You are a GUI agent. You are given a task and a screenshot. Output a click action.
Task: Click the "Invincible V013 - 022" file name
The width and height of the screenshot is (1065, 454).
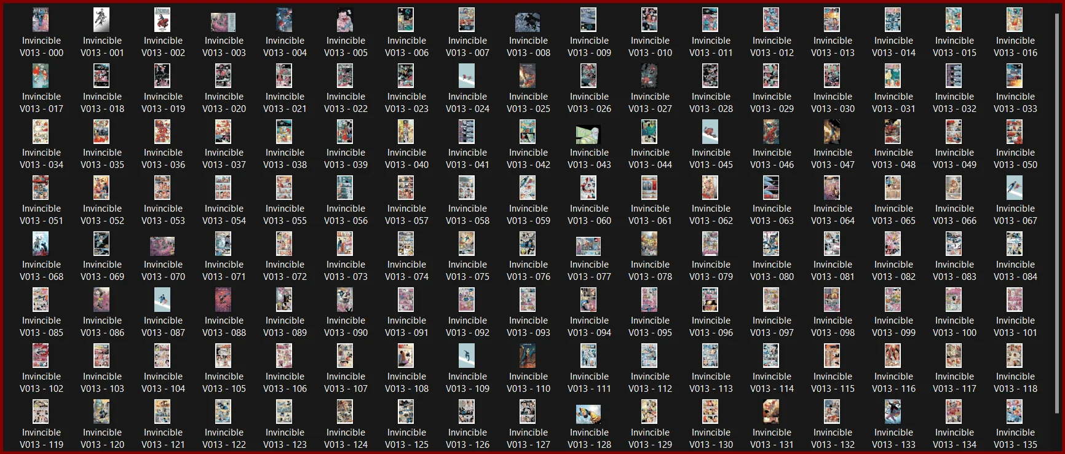click(346, 103)
